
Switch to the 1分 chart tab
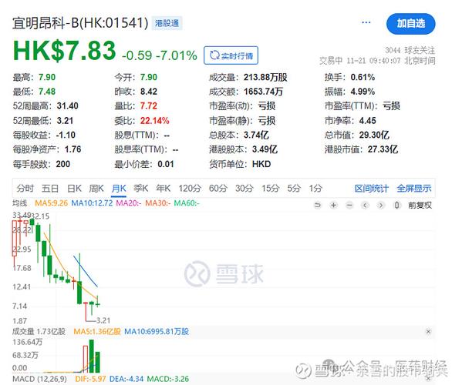(315, 188)
